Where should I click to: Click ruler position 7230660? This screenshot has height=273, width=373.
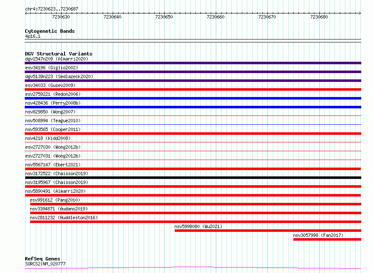point(215,17)
